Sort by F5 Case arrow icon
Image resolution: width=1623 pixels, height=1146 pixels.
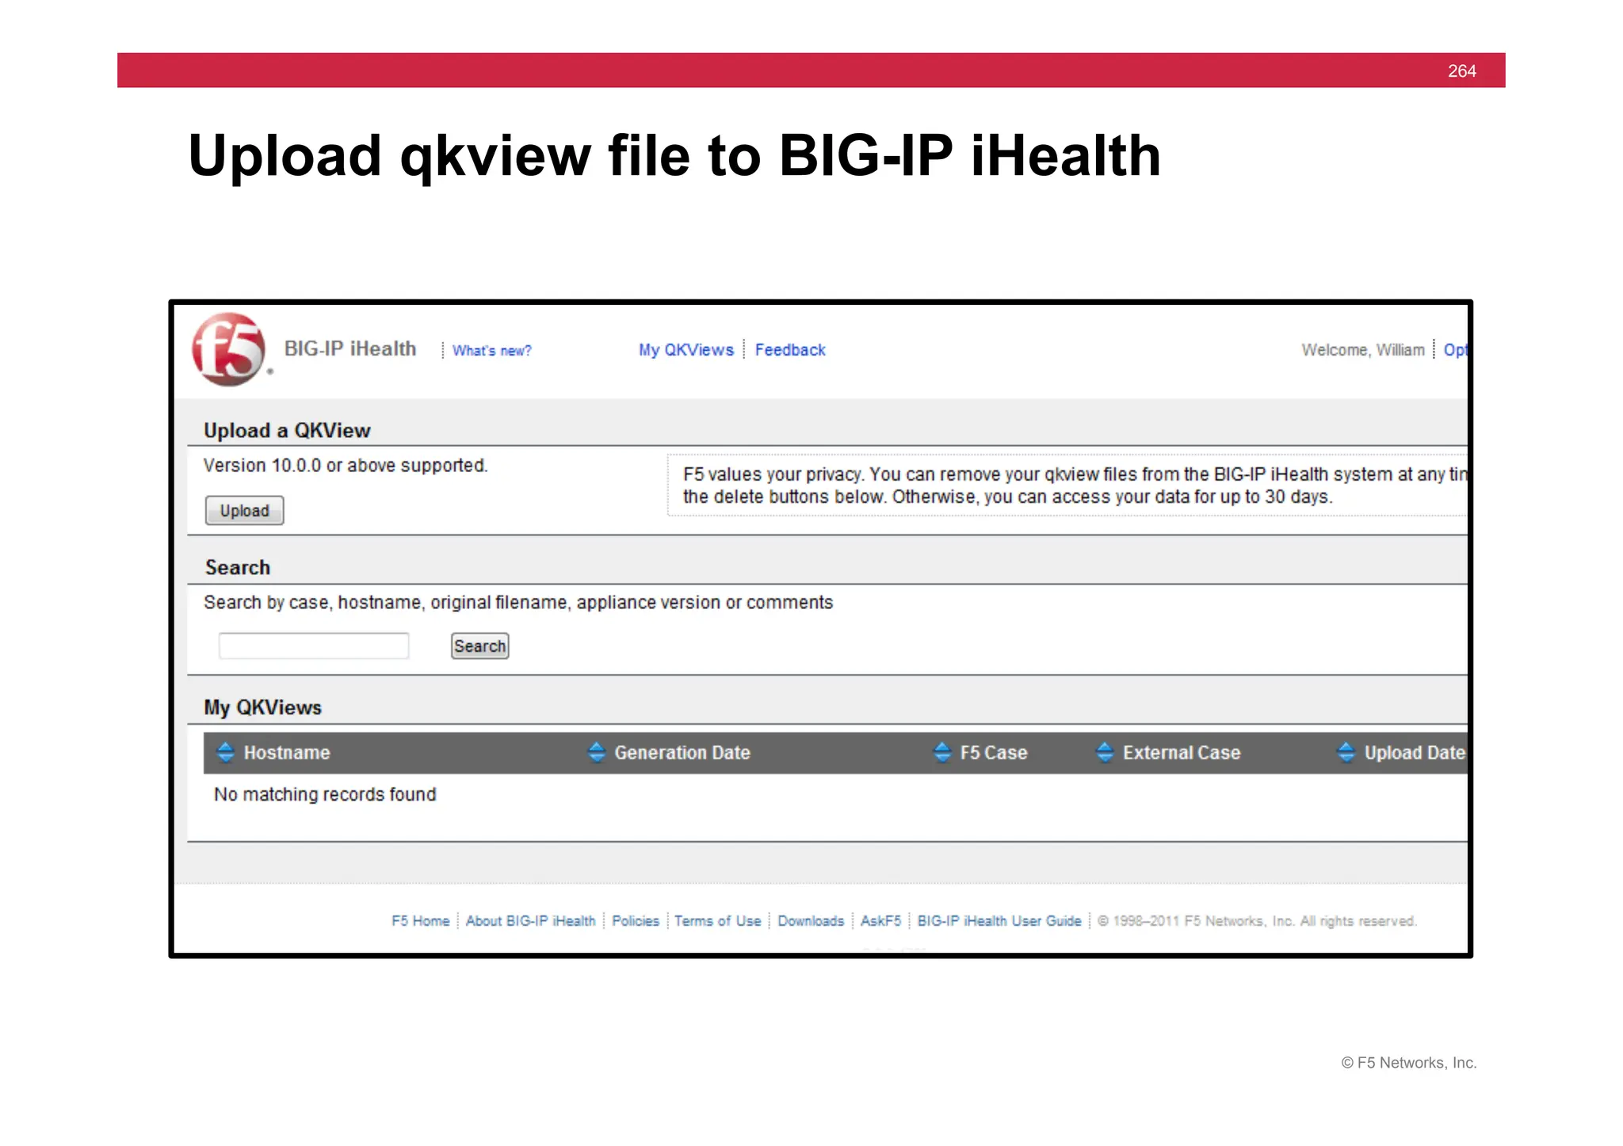pos(942,752)
